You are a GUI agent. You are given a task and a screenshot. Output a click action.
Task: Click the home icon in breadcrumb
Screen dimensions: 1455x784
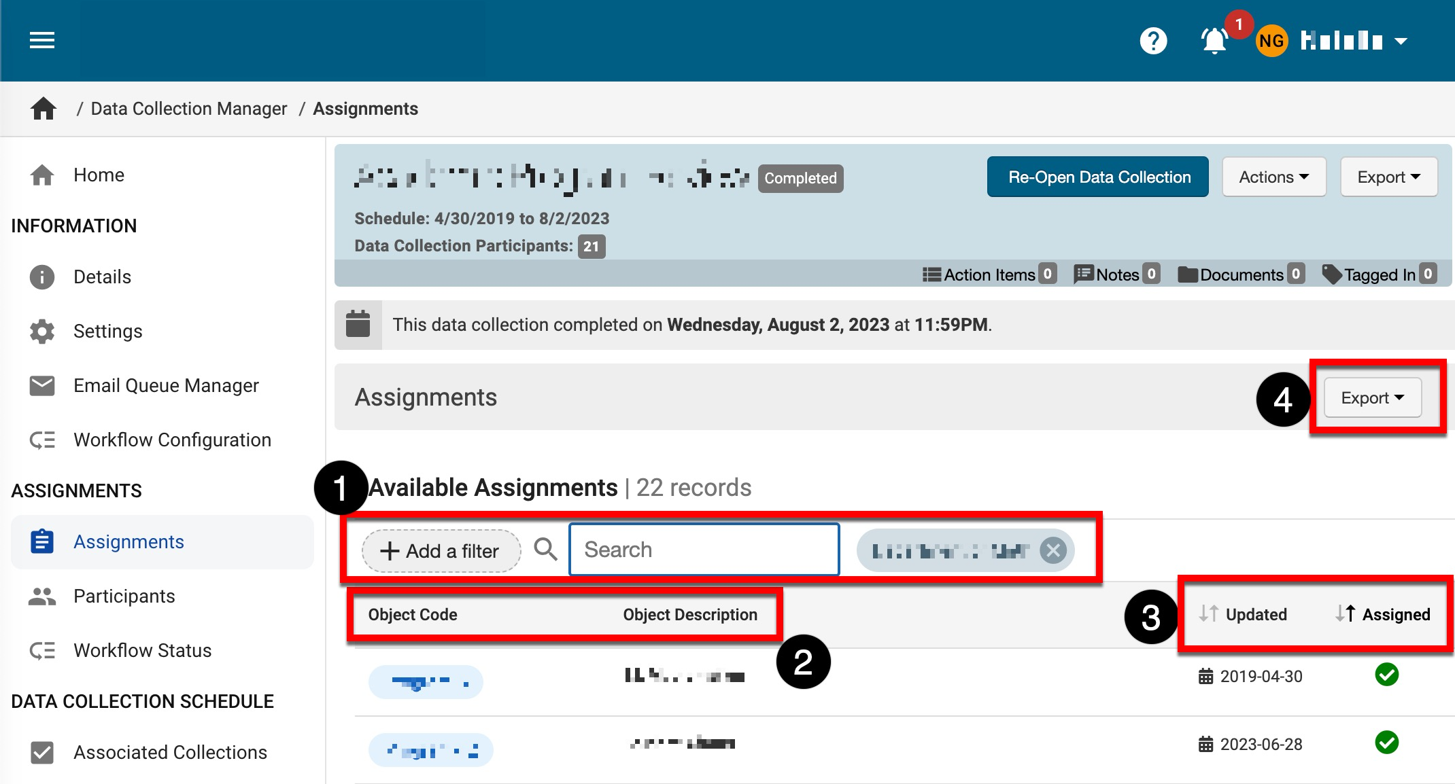coord(44,109)
